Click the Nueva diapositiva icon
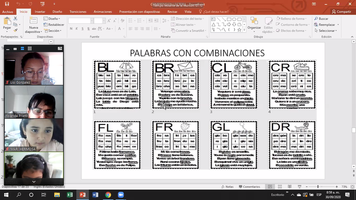The height and width of the screenshot is (200, 356). [x=33, y=21]
